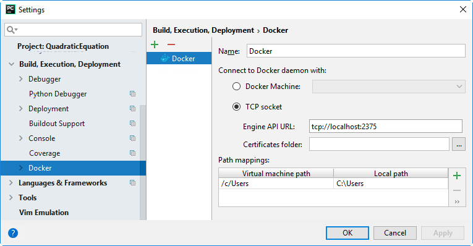The height and width of the screenshot is (246, 473).
Task: Click project-level icon beside Deployment
Action: pyautogui.click(x=132, y=109)
